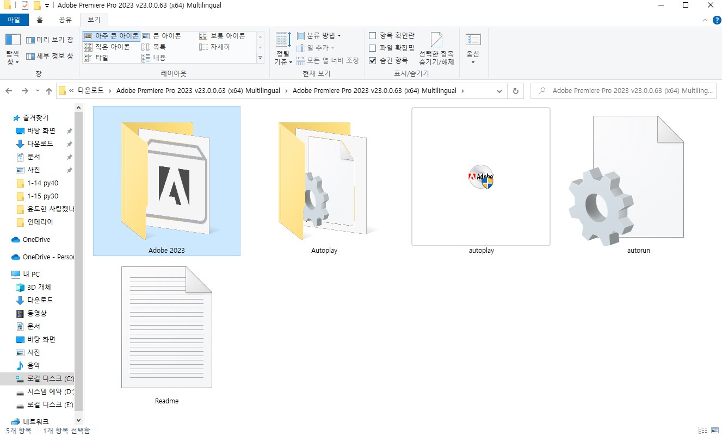Choose content (내용) layout
This screenshot has width=722, height=436.
click(154, 58)
